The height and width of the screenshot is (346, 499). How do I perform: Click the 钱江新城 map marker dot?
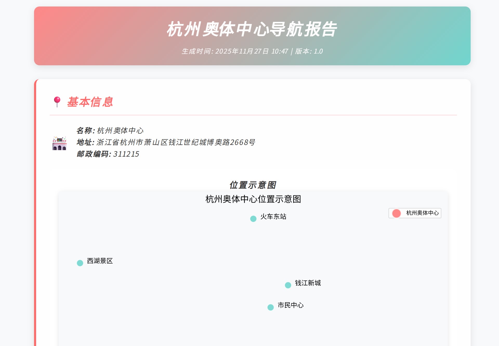click(x=288, y=285)
